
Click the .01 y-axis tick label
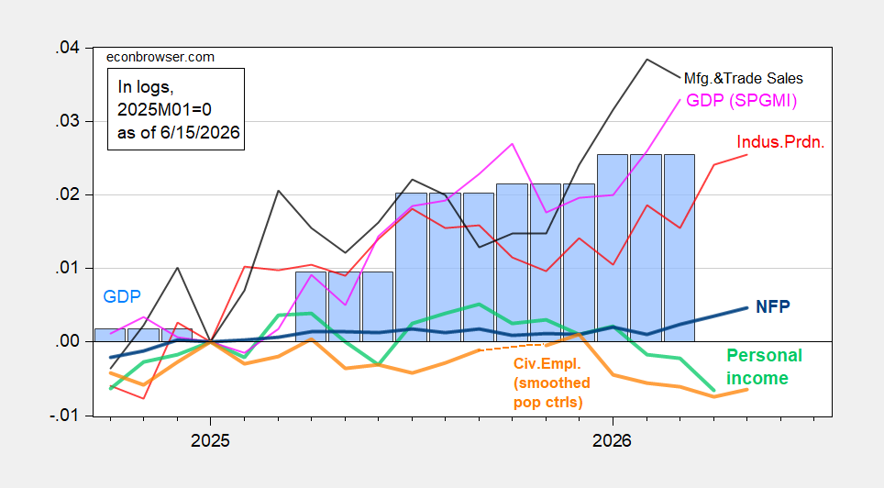pos(67,269)
